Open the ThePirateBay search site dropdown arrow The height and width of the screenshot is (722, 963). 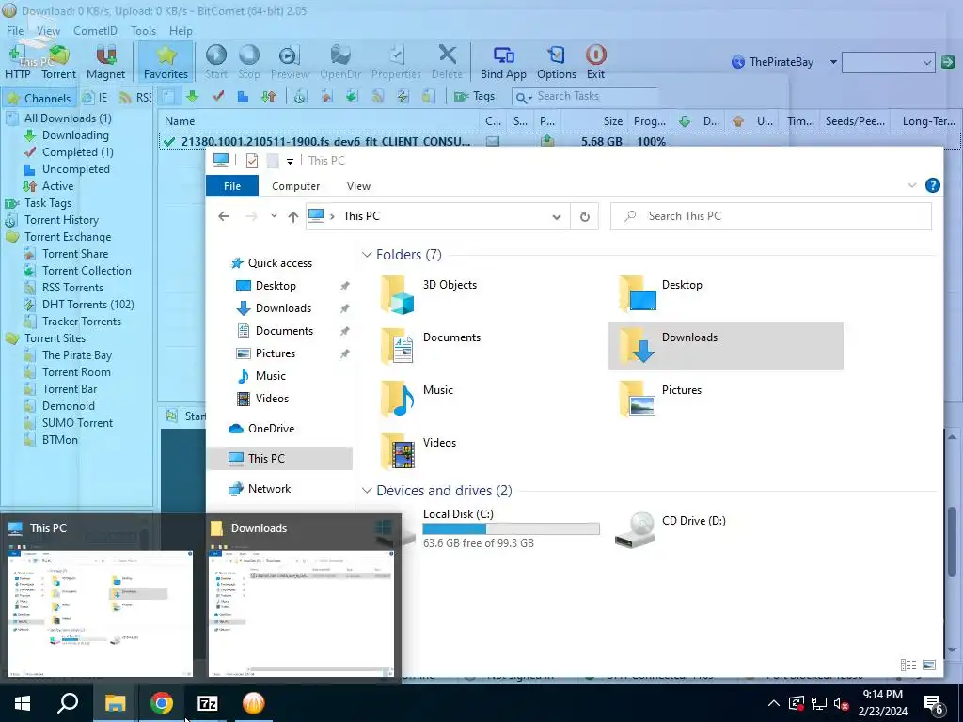[833, 62]
